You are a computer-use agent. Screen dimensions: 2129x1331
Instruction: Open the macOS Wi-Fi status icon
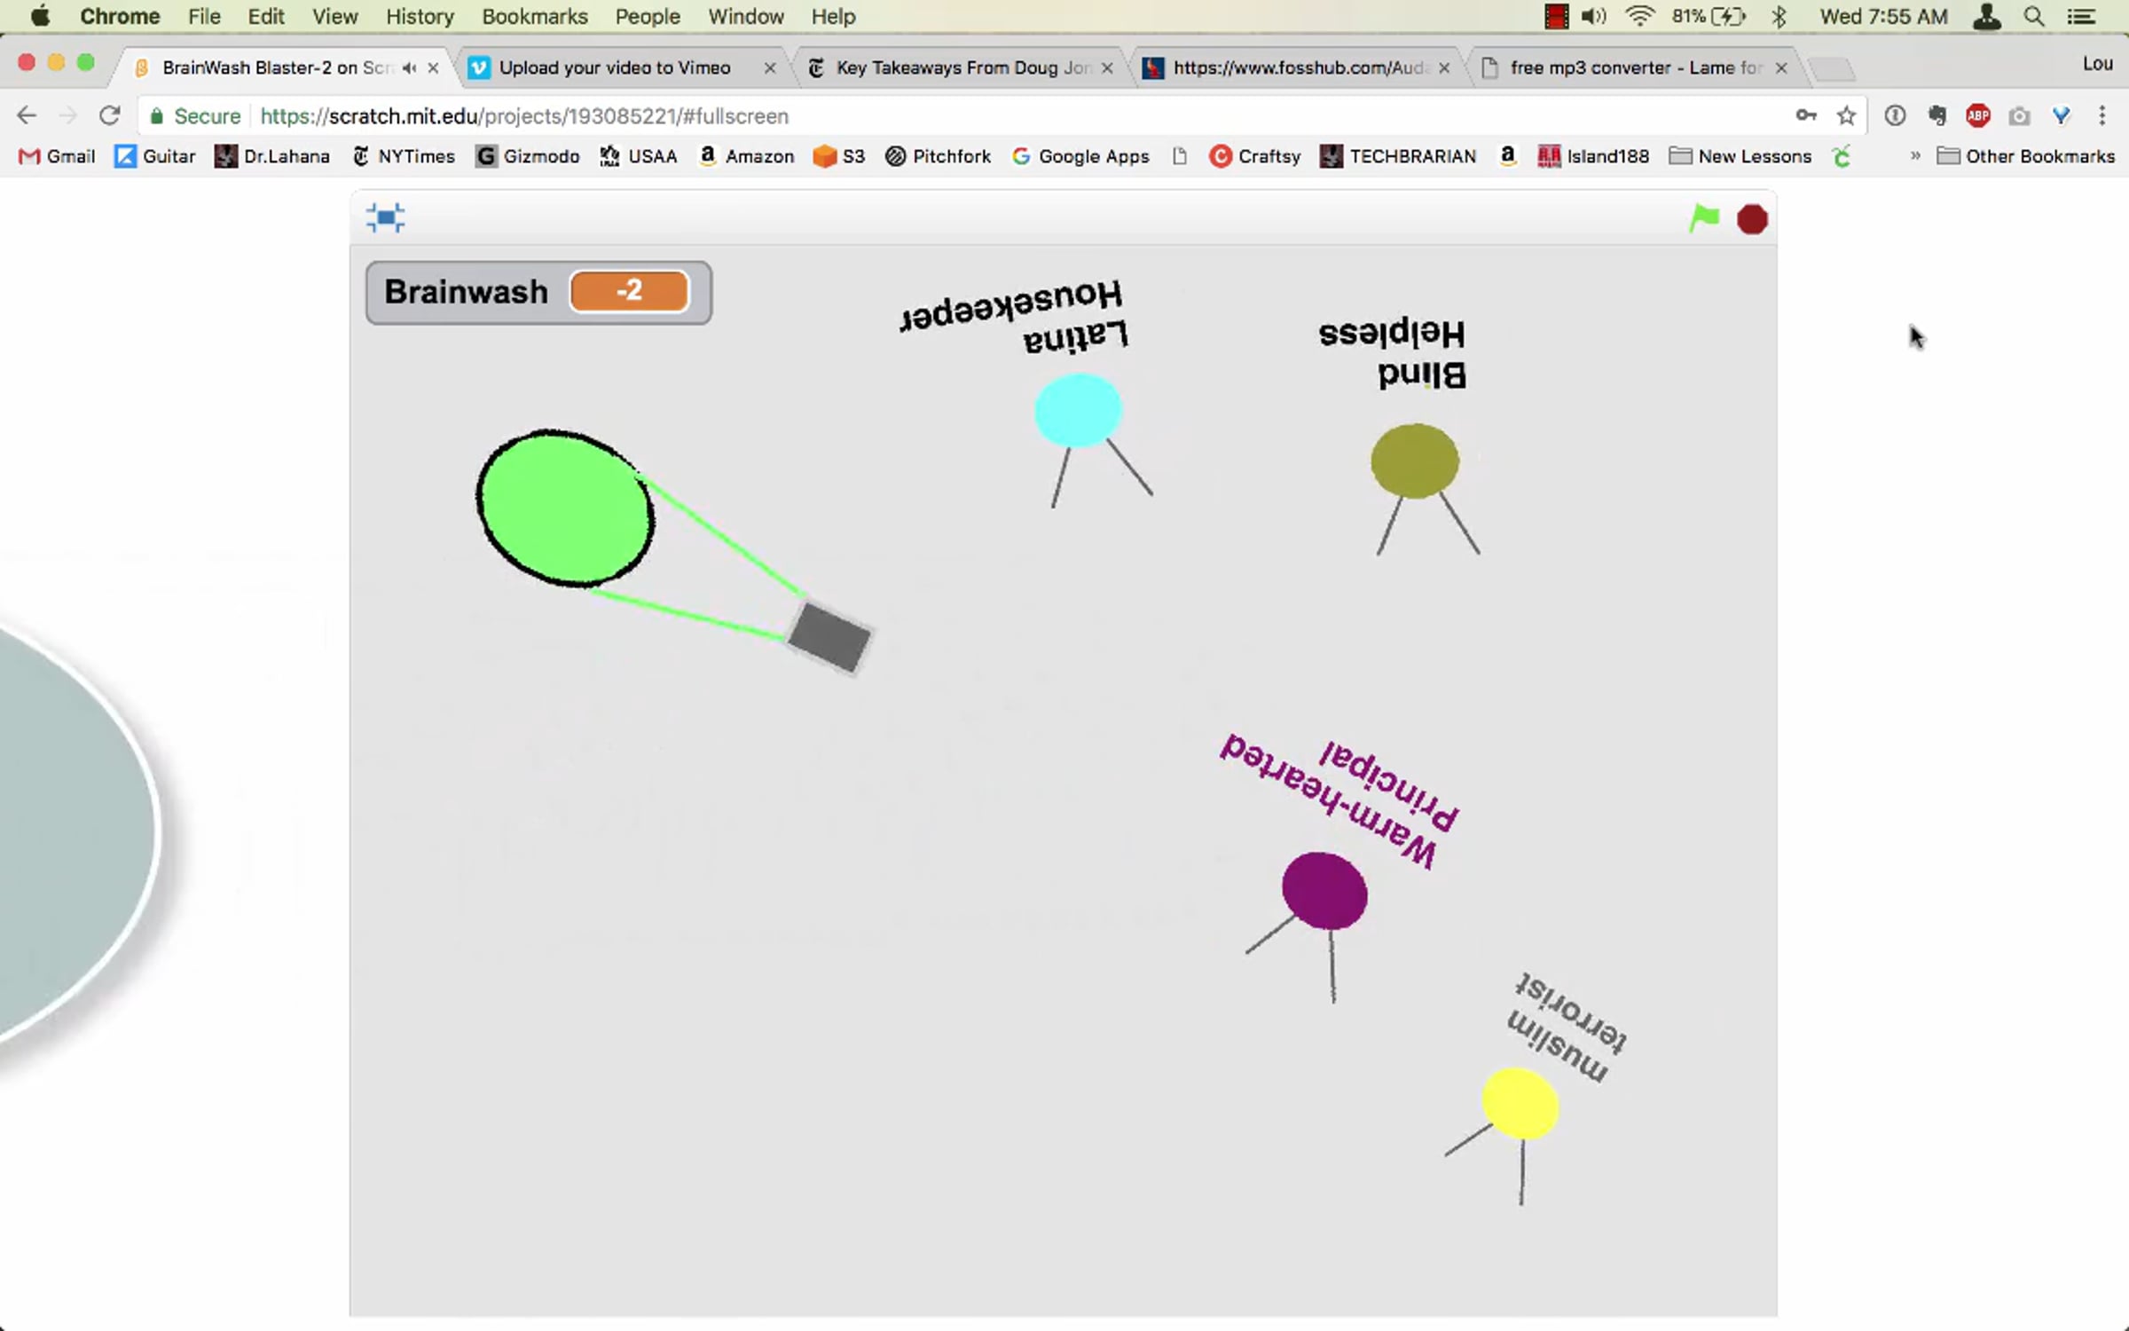pyautogui.click(x=1639, y=16)
